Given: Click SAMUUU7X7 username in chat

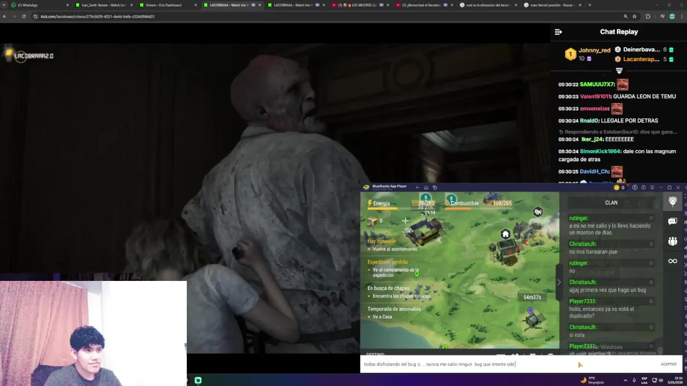Looking at the screenshot, I should click(x=597, y=85).
